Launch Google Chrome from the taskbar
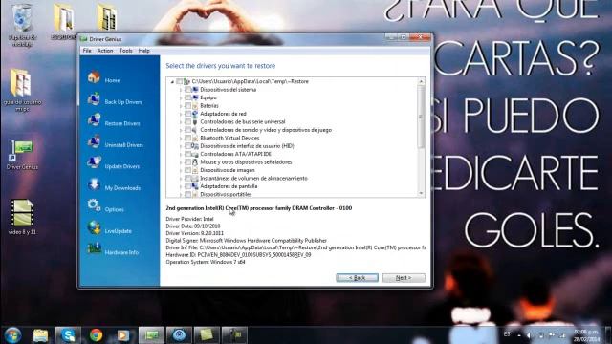Screen dimensions: 612x344 click(x=96, y=335)
